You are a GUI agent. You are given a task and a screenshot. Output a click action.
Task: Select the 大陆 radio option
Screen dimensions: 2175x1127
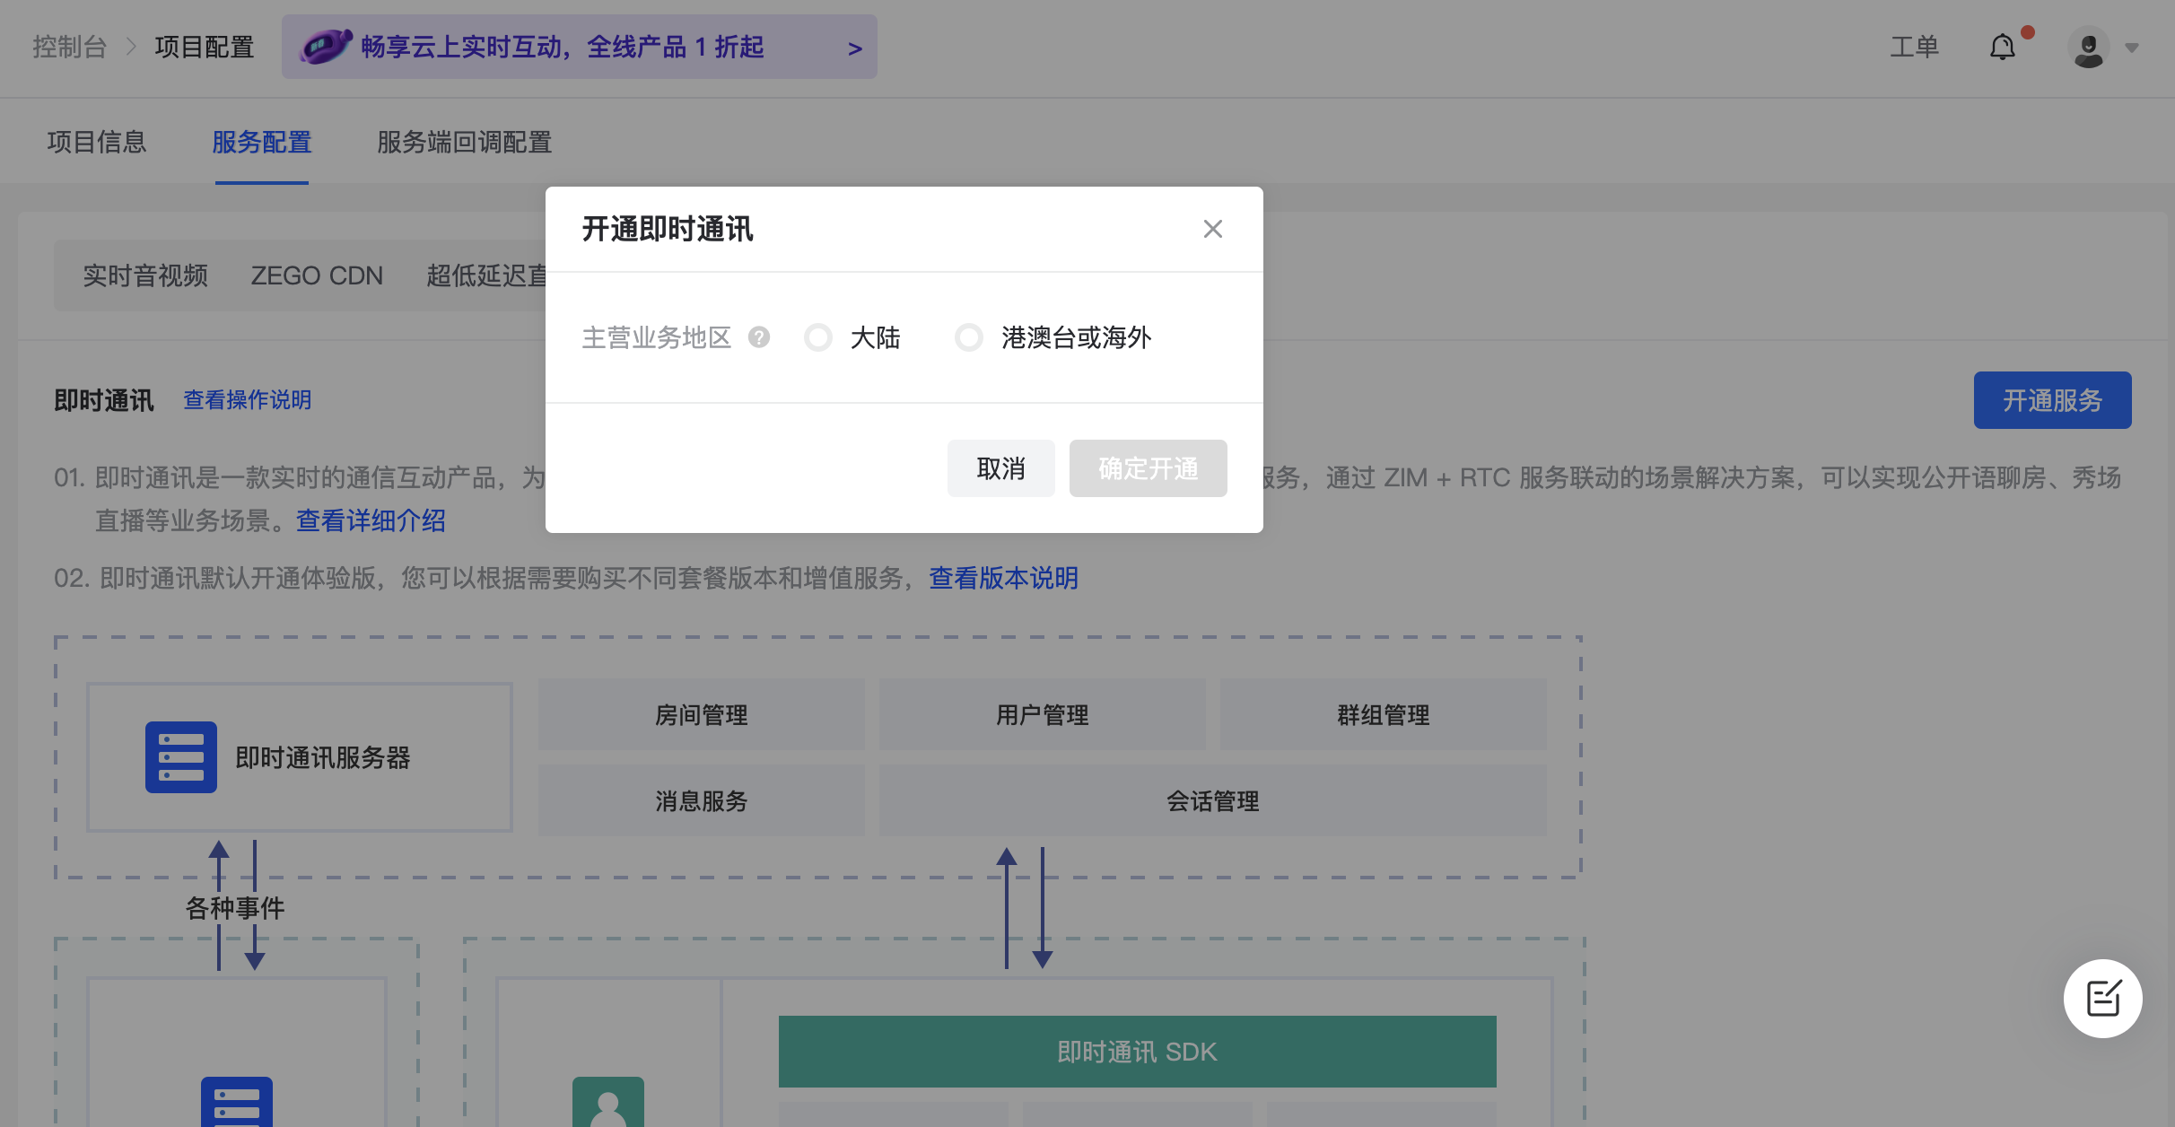click(818, 337)
